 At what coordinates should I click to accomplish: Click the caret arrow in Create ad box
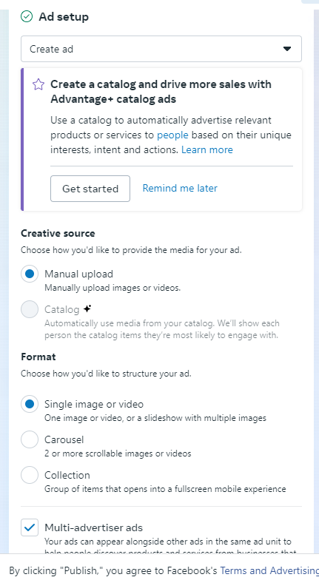tap(287, 49)
